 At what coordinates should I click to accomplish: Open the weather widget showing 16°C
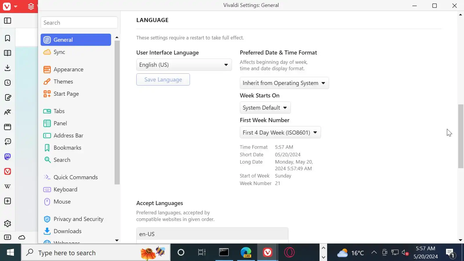point(350,253)
